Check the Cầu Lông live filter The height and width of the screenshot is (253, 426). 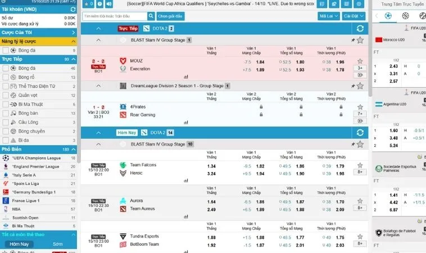(6, 123)
